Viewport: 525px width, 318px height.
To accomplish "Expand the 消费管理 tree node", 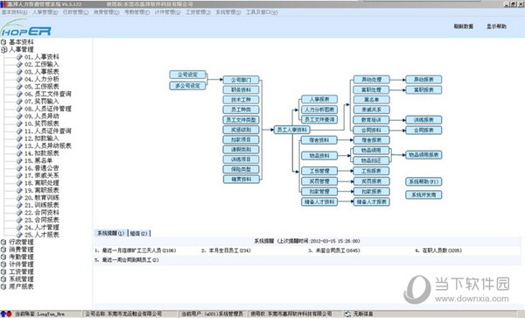I will point(3,250).
